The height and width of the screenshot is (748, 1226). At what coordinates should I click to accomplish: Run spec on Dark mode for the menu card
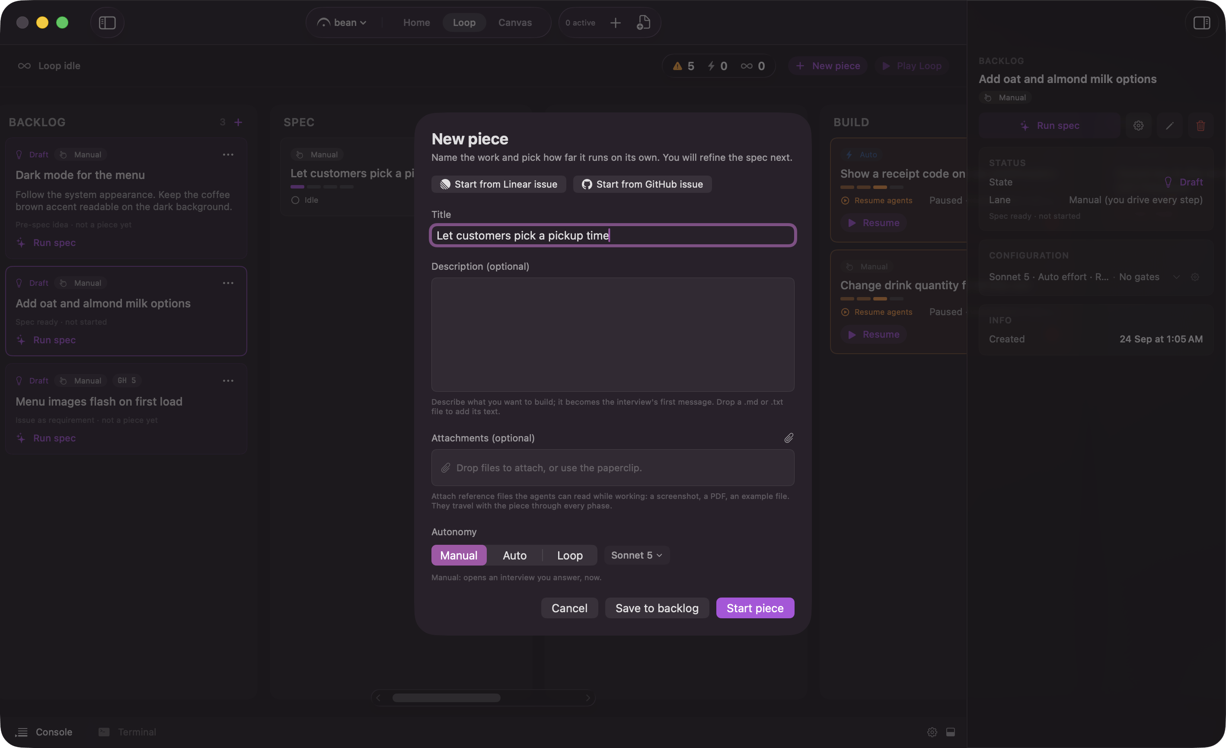click(46, 243)
